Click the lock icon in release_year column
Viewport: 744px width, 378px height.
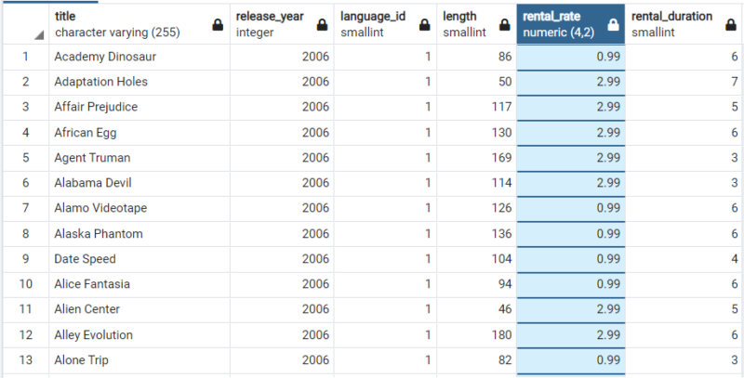click(x=322, y=26)
